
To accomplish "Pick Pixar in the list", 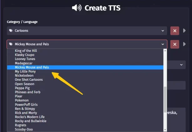I will [x=85, y=96].
